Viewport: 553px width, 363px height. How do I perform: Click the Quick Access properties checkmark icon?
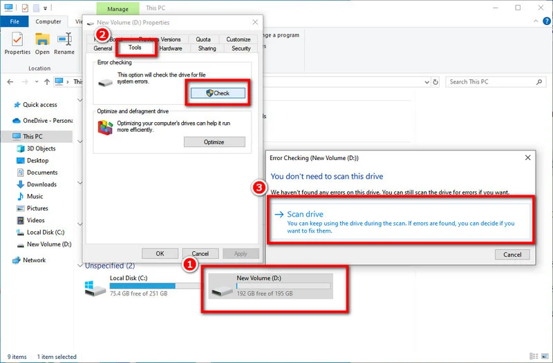tap(25, 8)
